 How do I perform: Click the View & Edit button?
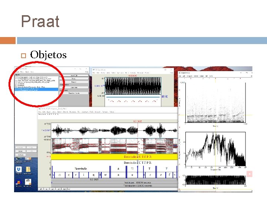pos(74,76)
